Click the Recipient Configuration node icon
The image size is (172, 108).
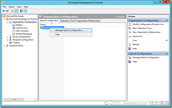click(x=10, y=40)
